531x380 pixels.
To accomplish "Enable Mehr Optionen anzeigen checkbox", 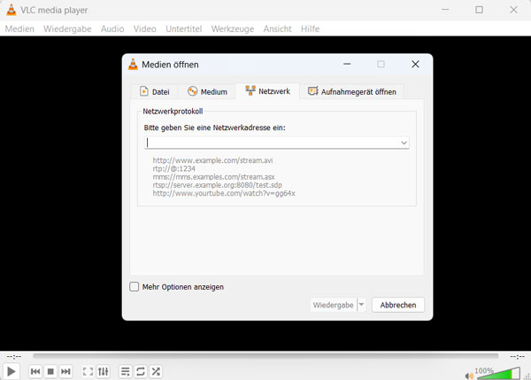I will click(x=135, y=287).
